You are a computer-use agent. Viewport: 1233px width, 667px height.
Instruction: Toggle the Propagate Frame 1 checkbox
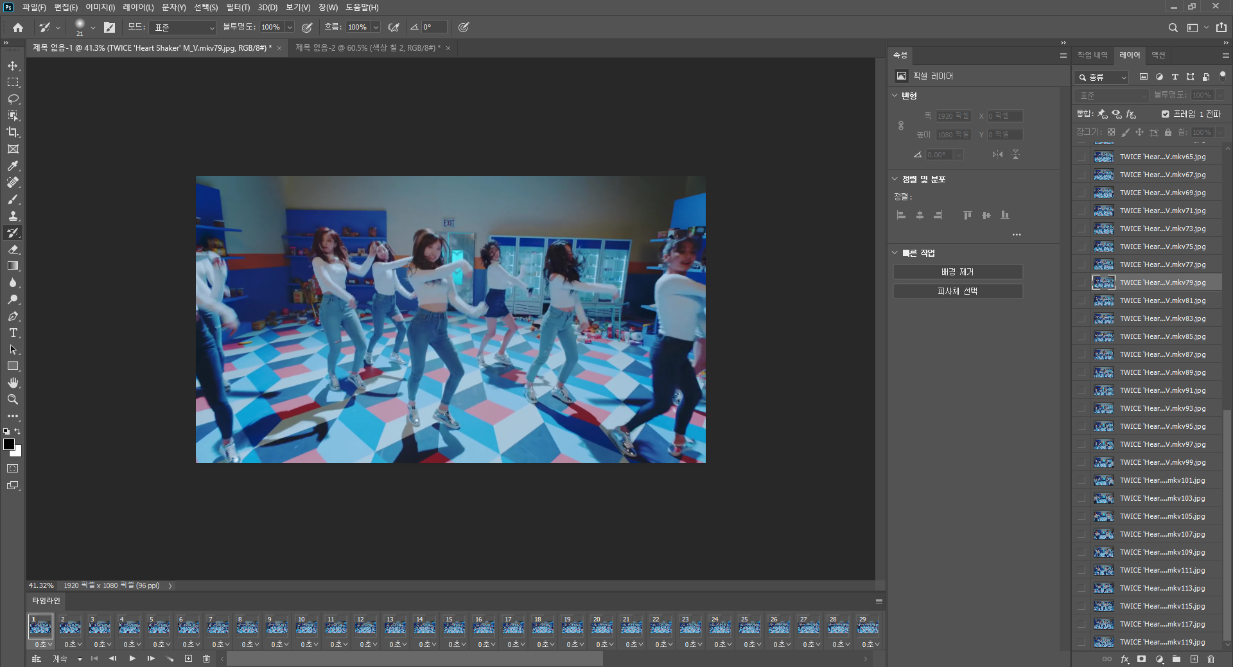1165,114
